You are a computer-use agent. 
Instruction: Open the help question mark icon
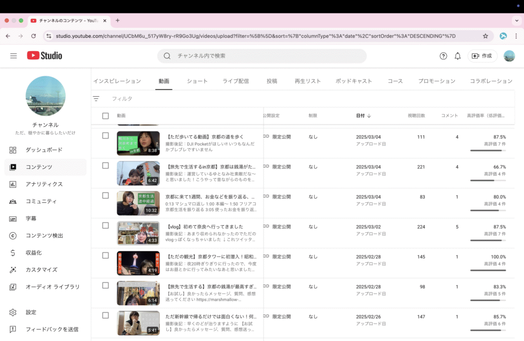[443, 56]
